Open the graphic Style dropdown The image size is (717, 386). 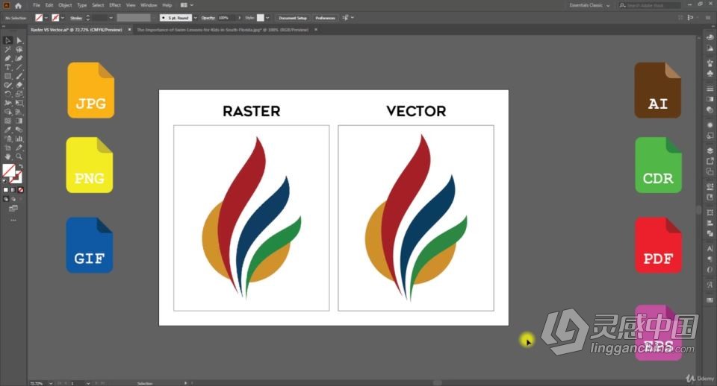(267, 18)
